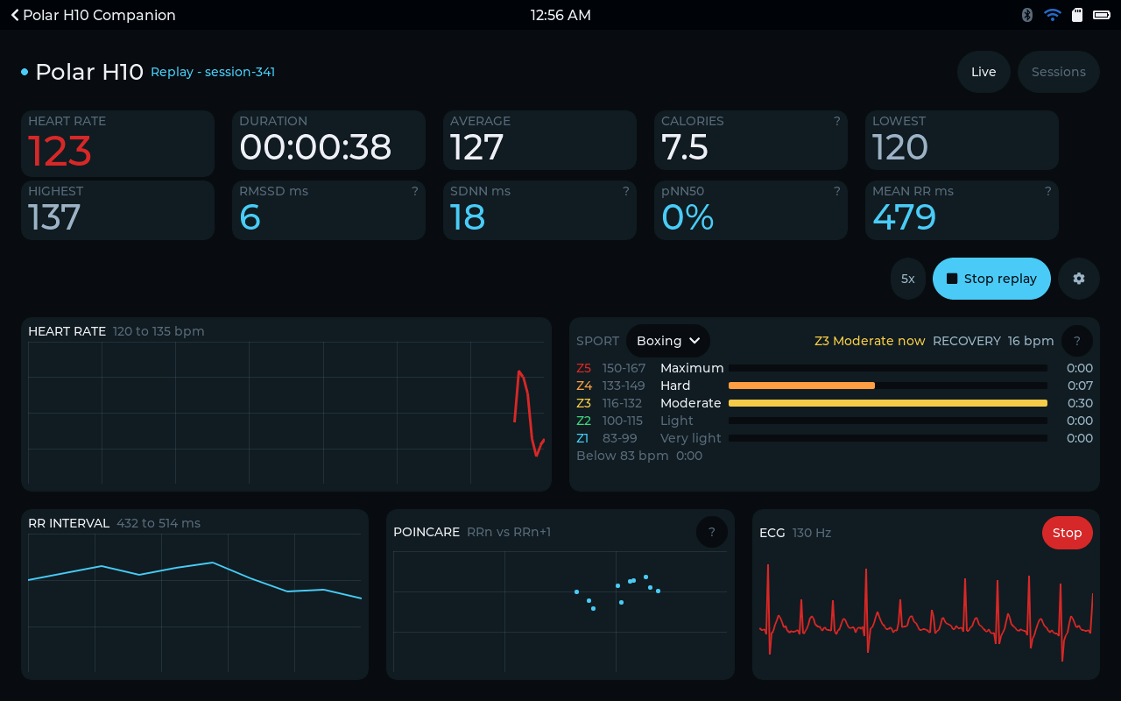Screen dimensions: 1121x701
Task: Click the connection status dot beside Polar H10
Action: 25,72
